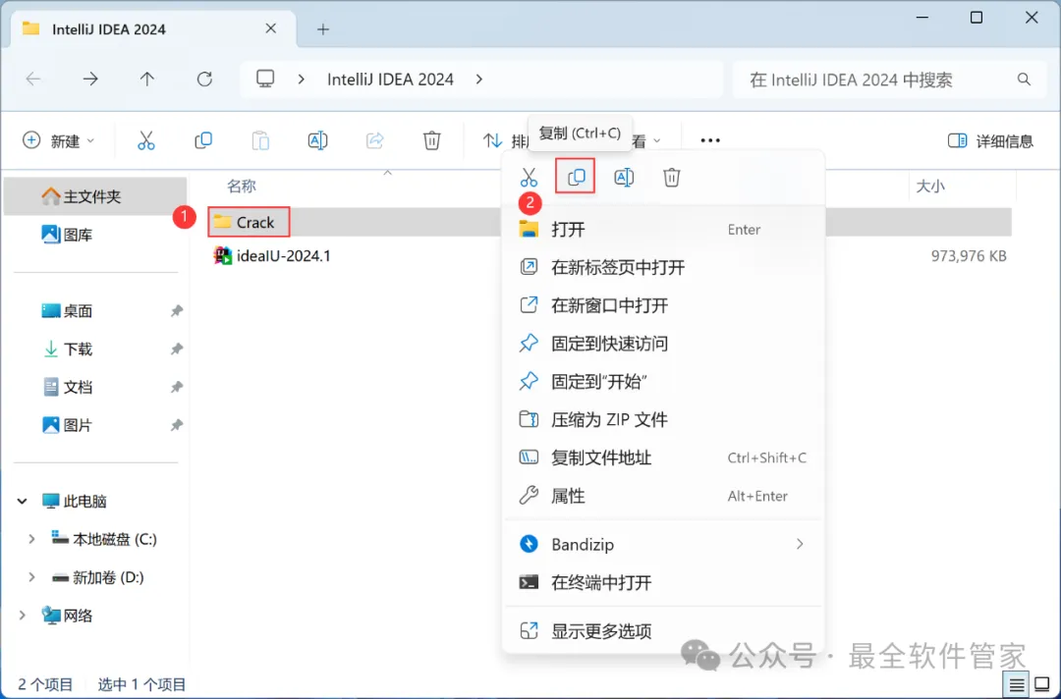The height and width of the screenshot is (699, 1061).
Task: Click the Rename icon in the context menu
Action: click(x=623, y=177)
